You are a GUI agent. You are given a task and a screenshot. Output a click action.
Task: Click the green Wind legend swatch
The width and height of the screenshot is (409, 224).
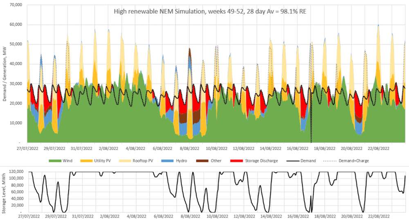[x=55, y=161]
